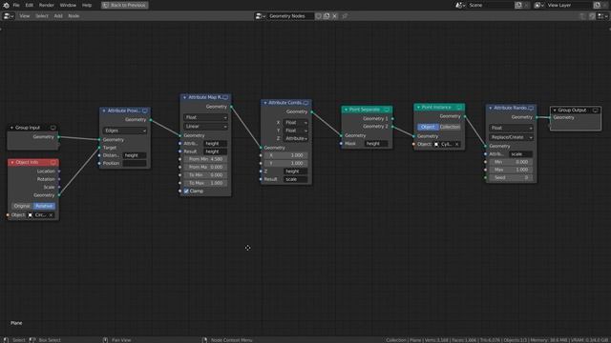Adjust Max 1.000 in Attribute Randomize

click(x=511, y=170)
